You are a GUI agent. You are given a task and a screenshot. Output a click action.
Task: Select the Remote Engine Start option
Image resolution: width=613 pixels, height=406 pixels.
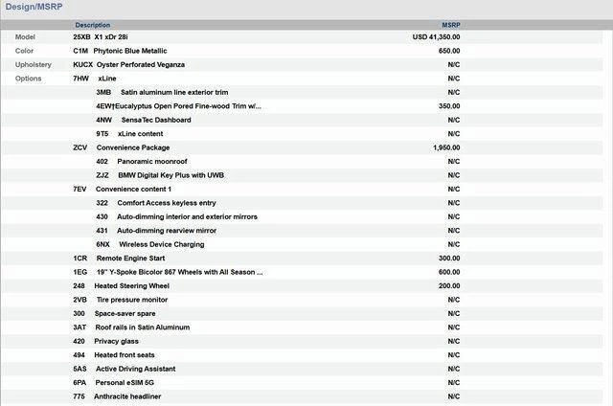tap(130, 259)
